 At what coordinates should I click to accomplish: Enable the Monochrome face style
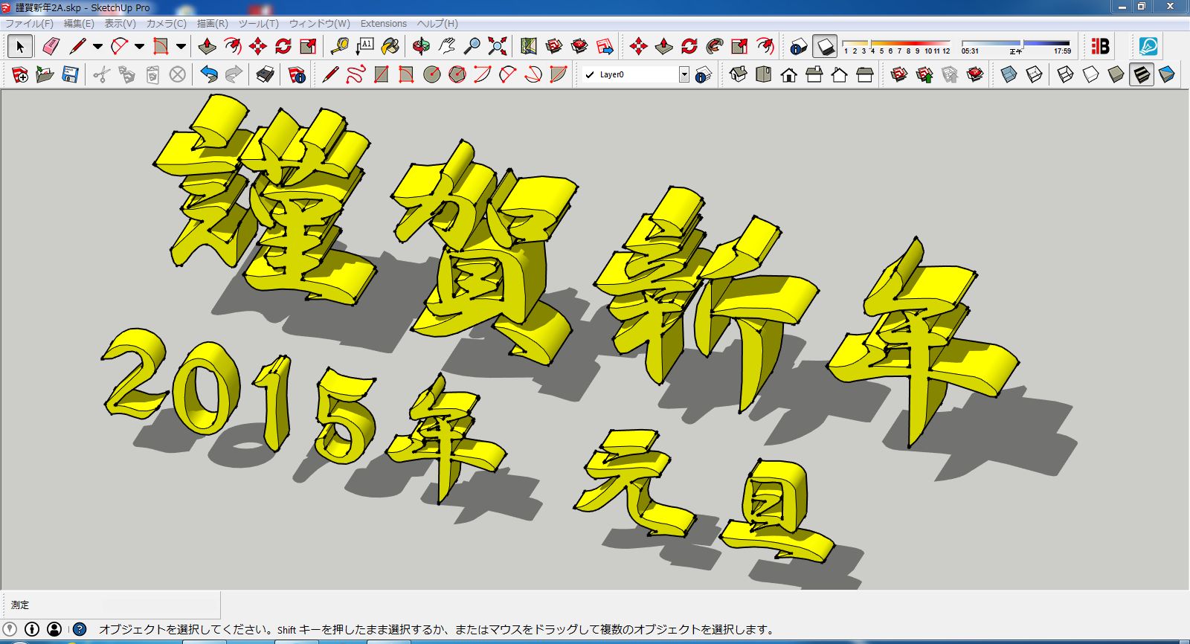point(1167,74)
